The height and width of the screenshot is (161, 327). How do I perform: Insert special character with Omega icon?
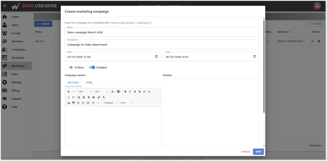pyautogui.click(x=88, y=103)
